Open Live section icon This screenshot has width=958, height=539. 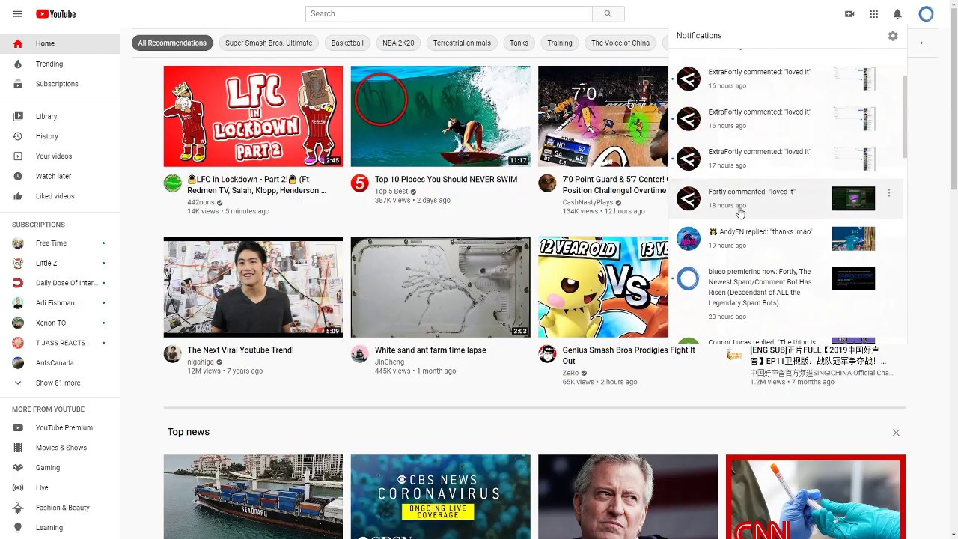point(18,487)
